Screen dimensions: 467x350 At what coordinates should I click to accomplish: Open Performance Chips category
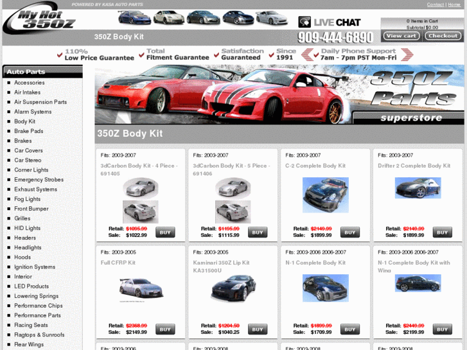pyautogui.click(x=39, y=306)
